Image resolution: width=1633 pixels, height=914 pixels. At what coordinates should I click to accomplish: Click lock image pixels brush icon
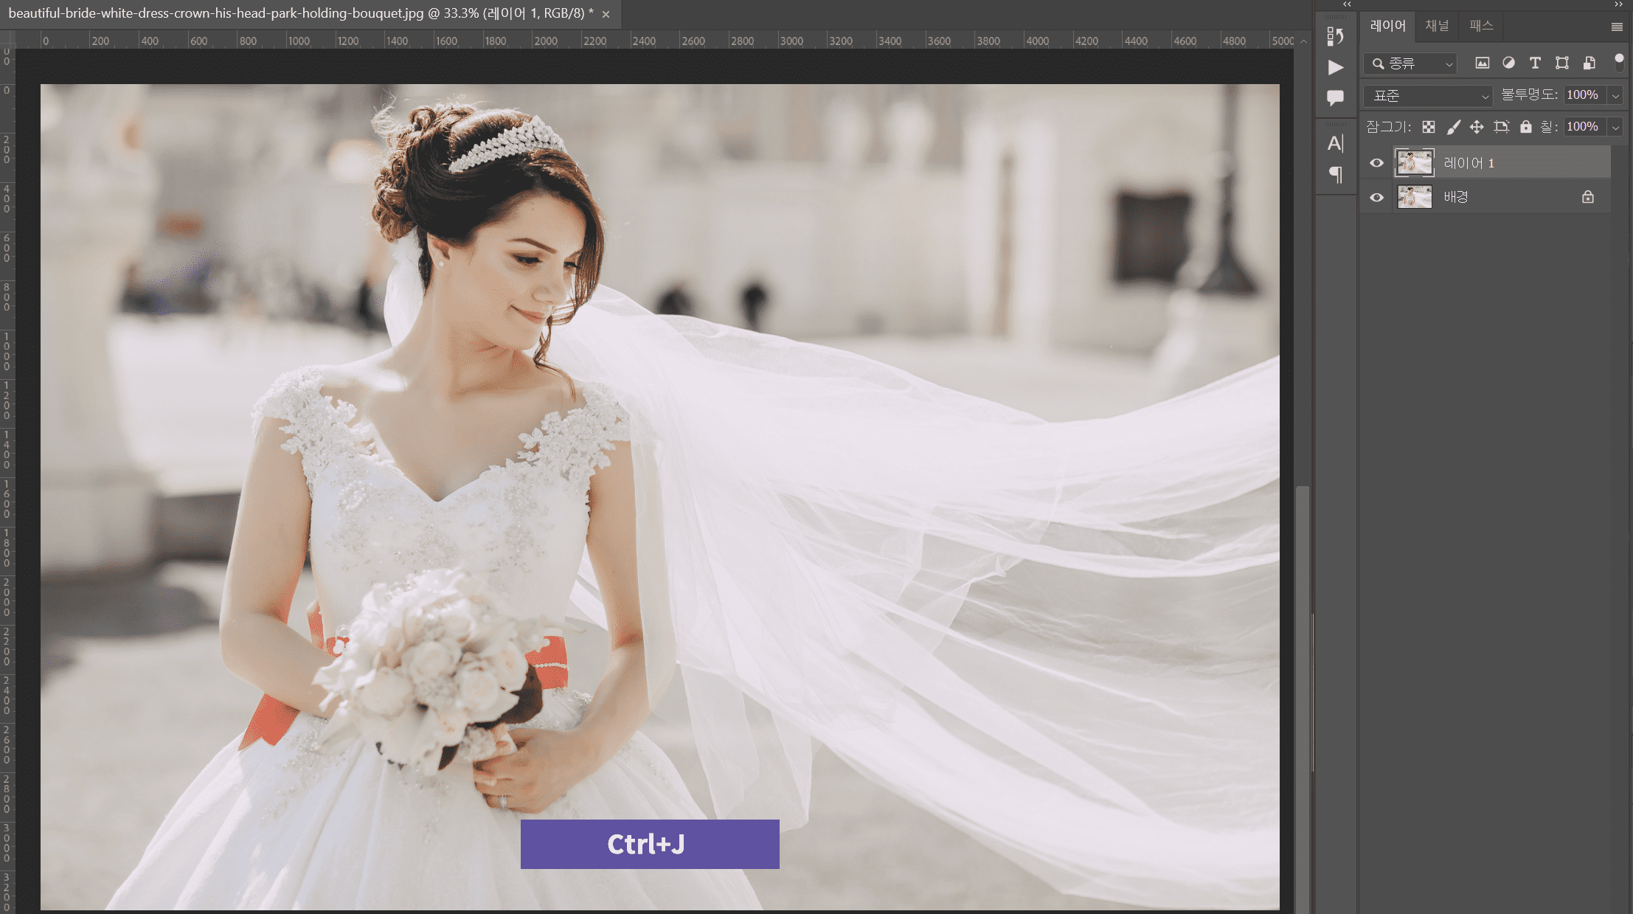1453,127
